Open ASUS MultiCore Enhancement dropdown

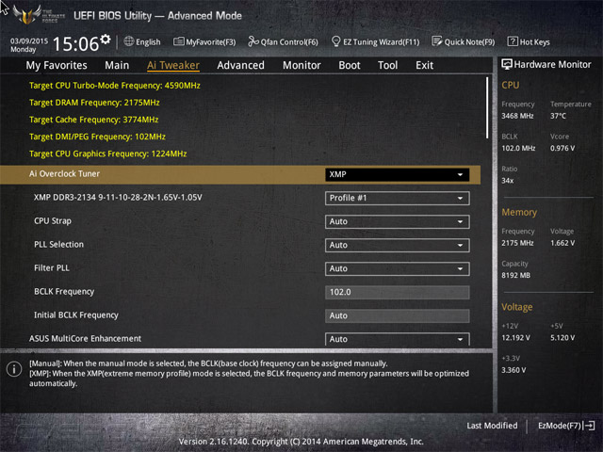pyautogui.click(x=397, y=339)
